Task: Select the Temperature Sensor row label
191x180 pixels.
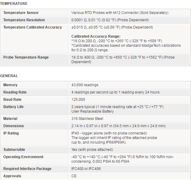Action: point(21,13)
